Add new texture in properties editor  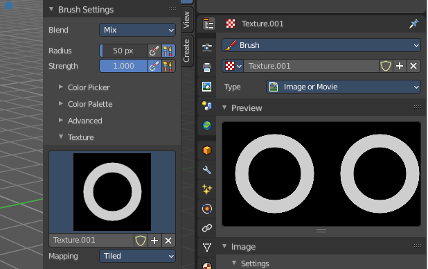pyautogui.click(x=400, y=66)
